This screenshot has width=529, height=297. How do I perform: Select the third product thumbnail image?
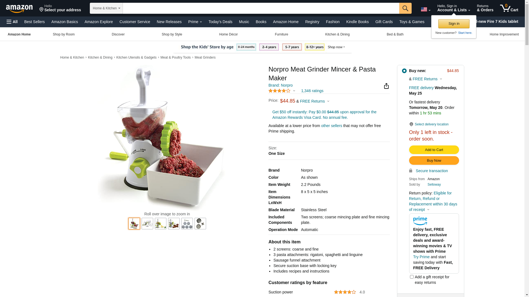(161, 224)
